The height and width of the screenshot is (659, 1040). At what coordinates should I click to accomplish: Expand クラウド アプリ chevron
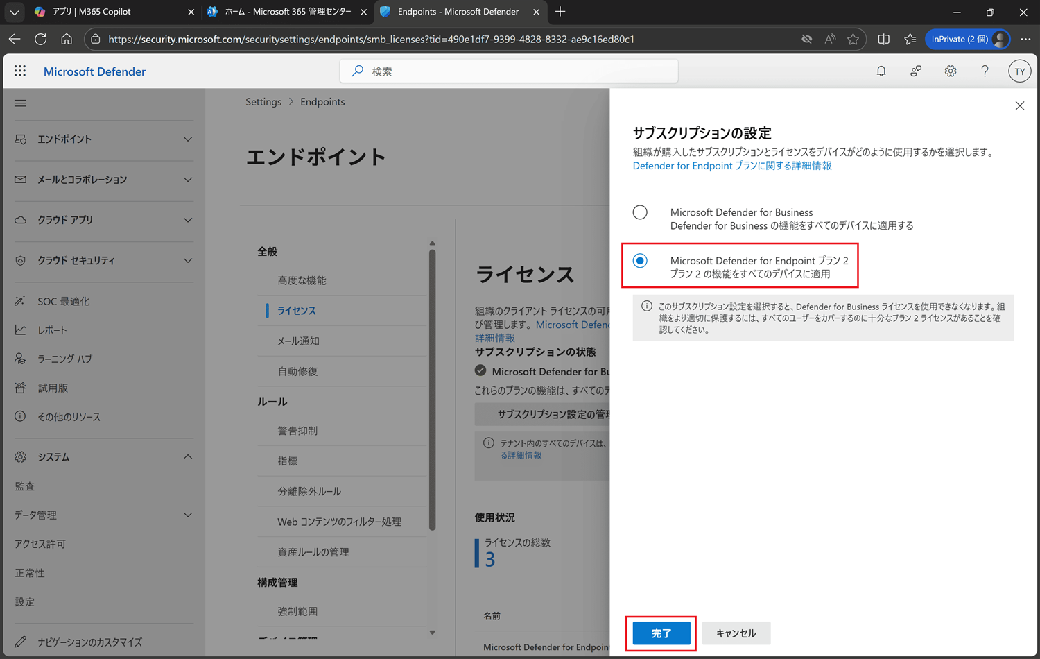pyautogui.click(x=188, y=220)
